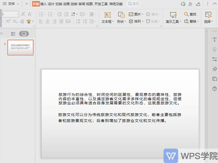Collapse the ribbon with the up chevron

[x=215, y=4]
